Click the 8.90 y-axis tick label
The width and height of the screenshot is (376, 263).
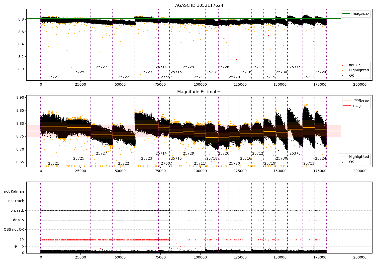click(20, 98)
